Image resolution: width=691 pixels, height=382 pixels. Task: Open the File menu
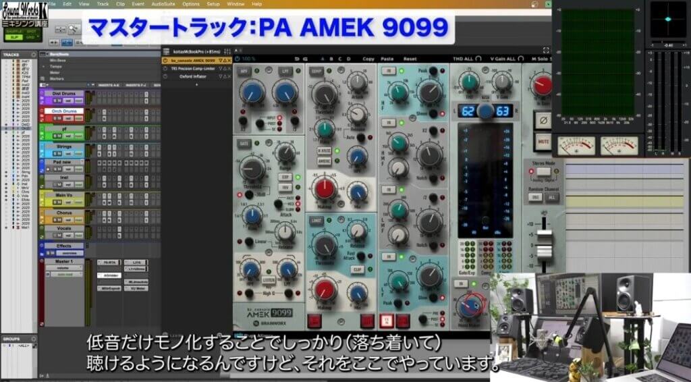51,4
